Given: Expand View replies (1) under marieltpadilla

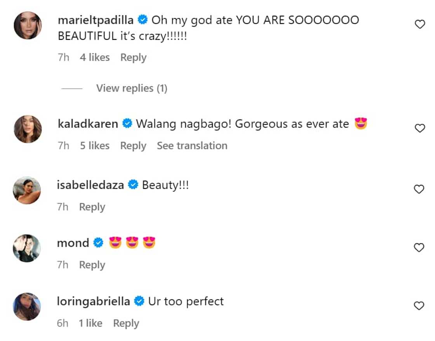Looking at the screenshot, I should [x=131, y=89].
